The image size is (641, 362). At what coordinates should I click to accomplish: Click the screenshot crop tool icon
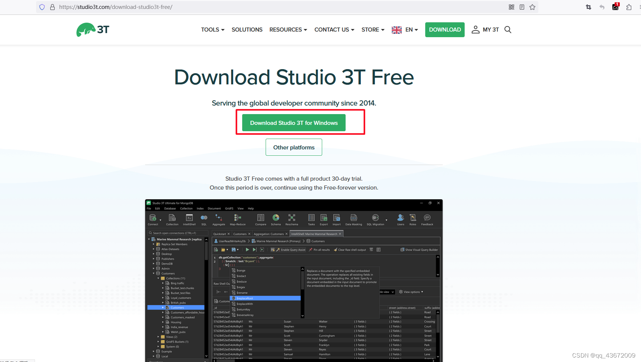pyautogui.click(x=589, y=7)
